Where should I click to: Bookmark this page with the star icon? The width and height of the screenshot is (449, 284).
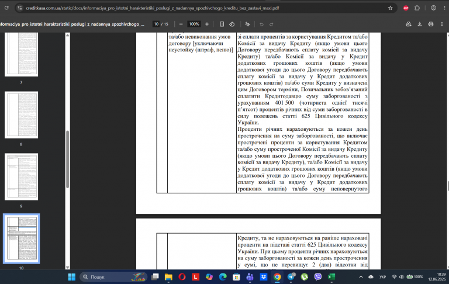(x=390, y=8)
